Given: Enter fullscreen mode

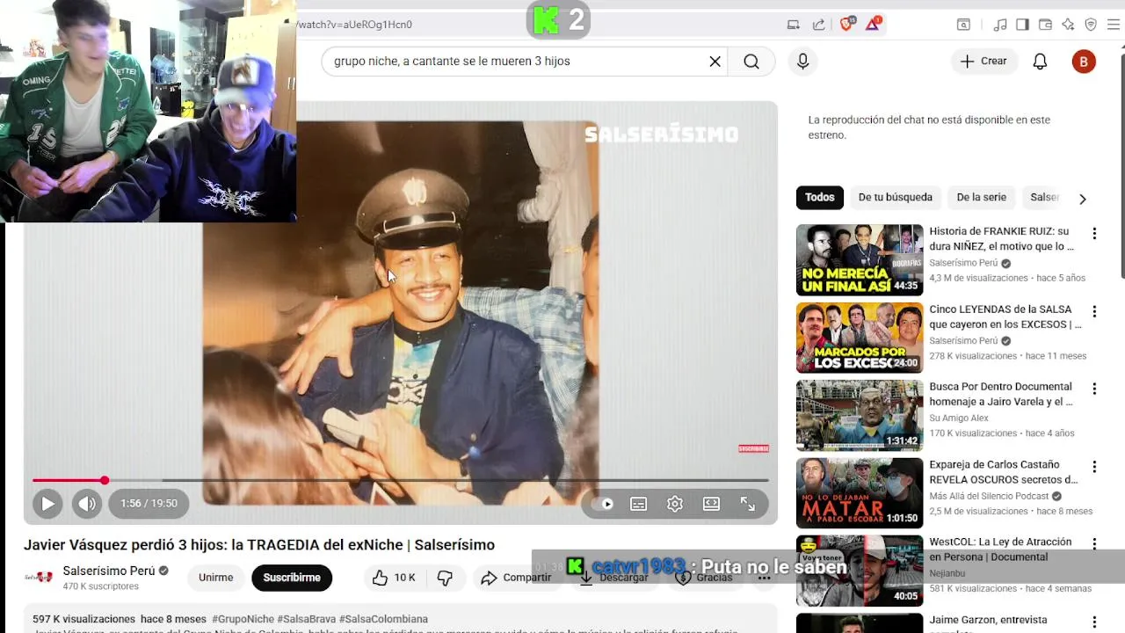Looking at the screenshot, I should 747,504.
